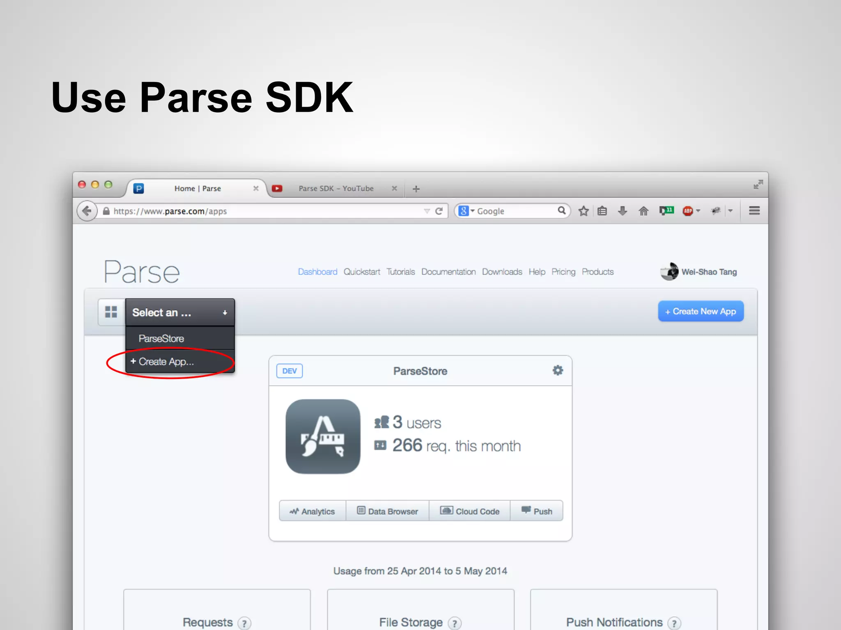Bookmark this page with the star icon

click(x=583, y=211)
